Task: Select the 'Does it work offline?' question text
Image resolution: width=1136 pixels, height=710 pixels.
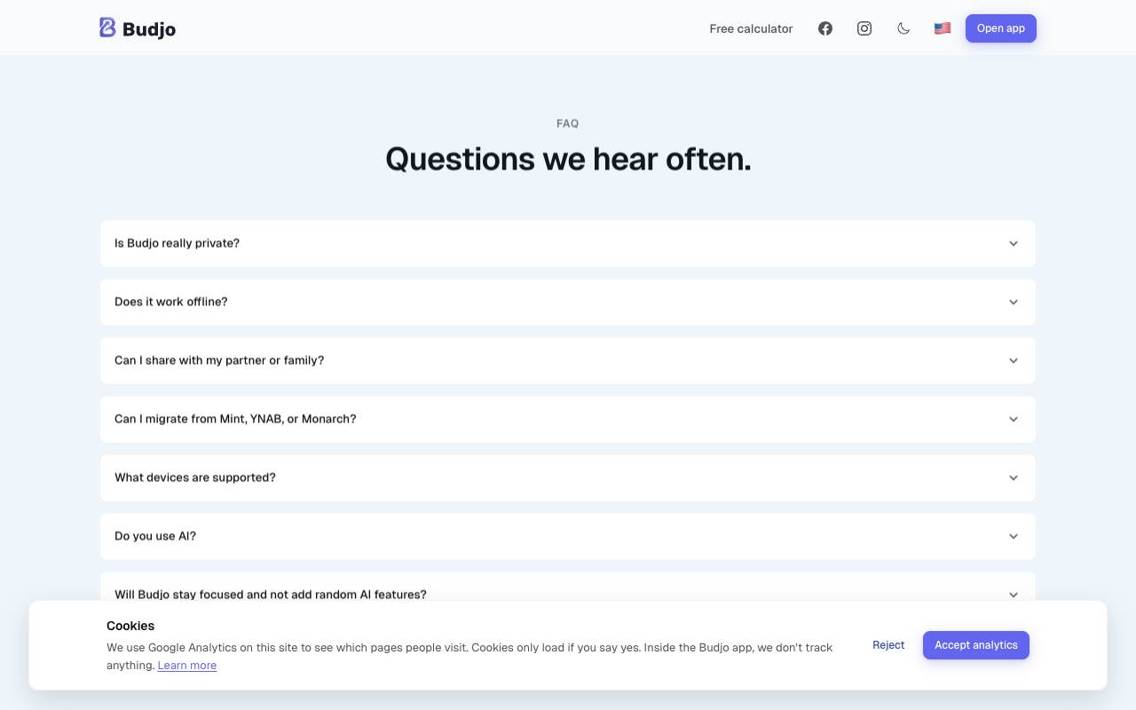Action: tap(171, 302)
